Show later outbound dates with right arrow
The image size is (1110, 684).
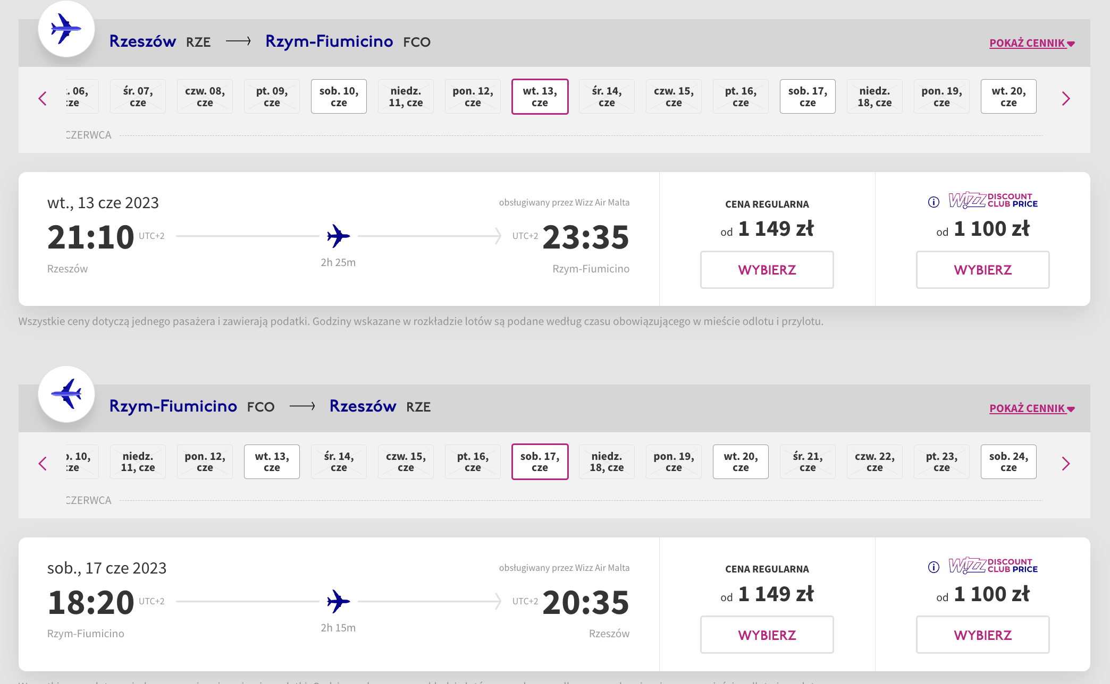pos(1066,98)
